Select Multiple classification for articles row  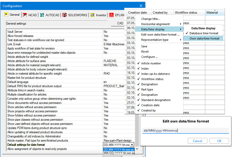[x=55, y=94]
